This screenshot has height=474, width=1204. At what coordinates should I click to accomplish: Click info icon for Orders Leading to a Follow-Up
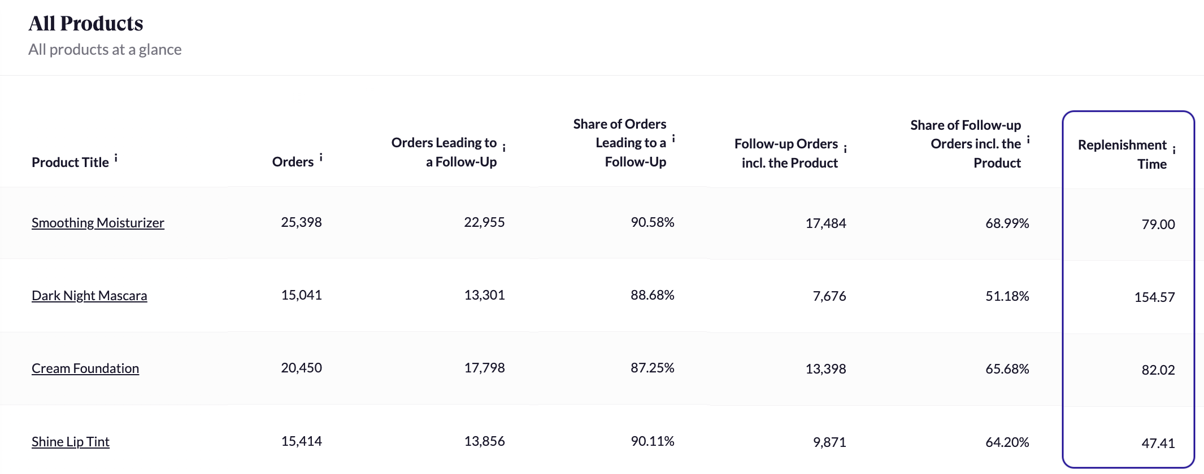(x=504, y=148)
